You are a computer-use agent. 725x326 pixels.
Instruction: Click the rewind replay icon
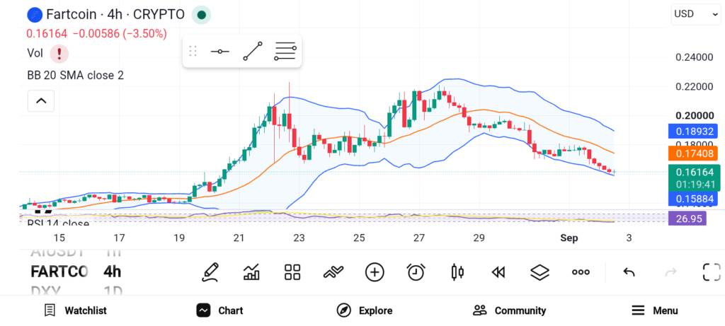[x=498, y=272]
